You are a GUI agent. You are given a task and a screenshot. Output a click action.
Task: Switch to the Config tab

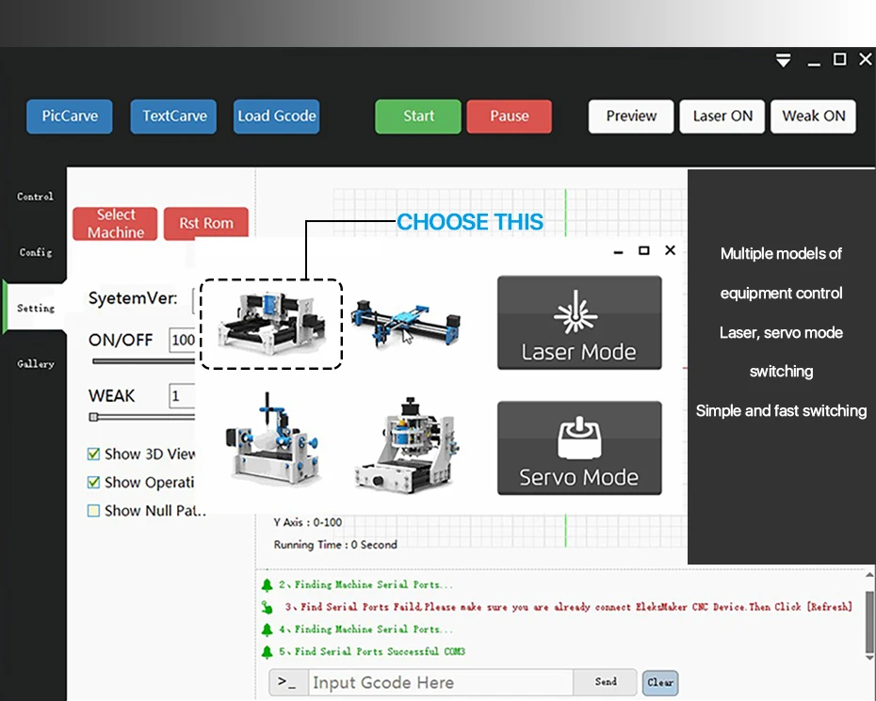(35, 252)
